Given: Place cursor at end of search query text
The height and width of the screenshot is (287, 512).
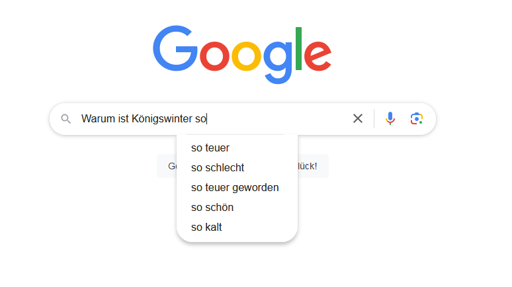Looking at the screenshot, I should (207, 119).
